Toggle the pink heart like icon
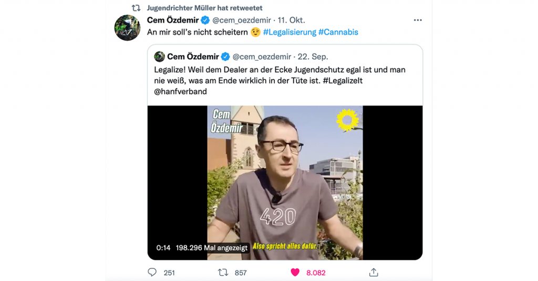The height and width of the screenshot is (281, 538). coord(295,272)
